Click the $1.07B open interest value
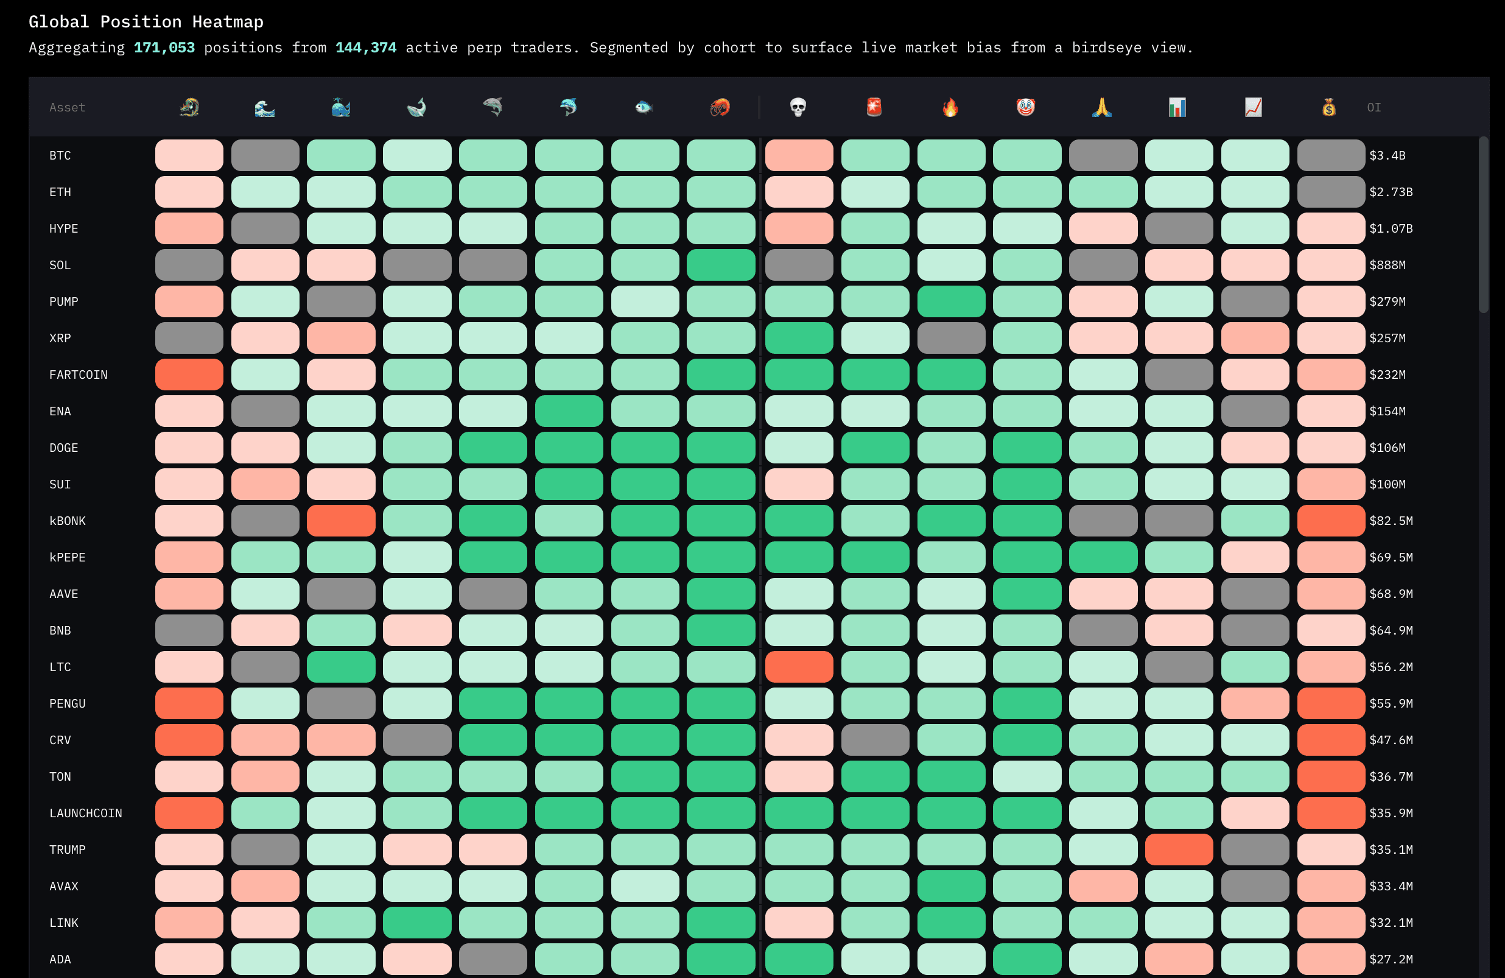Viewport: 1505px width, 978px height. click(x=1391, y=228)
